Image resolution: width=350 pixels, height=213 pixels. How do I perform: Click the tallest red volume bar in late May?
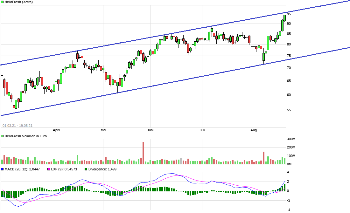[143, 153]
